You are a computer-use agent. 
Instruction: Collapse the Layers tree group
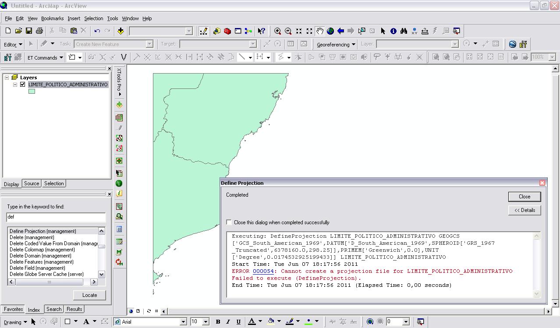click(x=7, y=78)
